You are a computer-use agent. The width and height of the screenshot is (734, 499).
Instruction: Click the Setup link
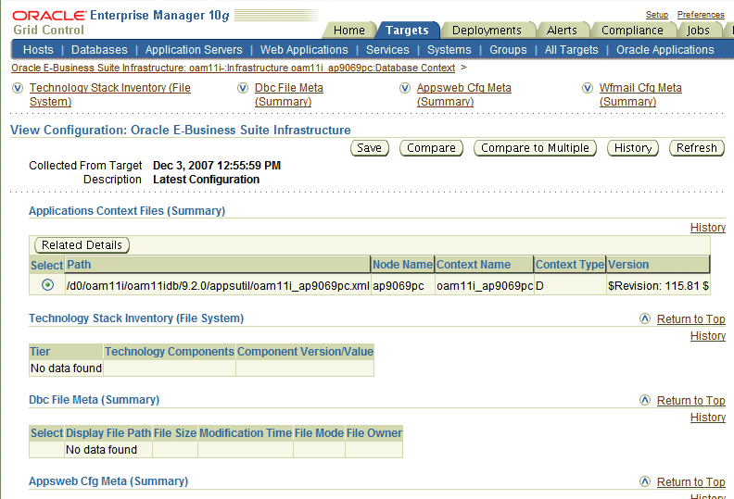pyautogui.click(x=657, y=15)
